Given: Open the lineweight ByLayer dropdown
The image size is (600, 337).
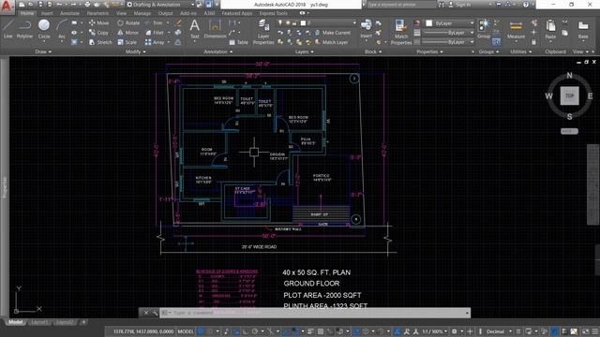Looking at the screenshot, I should pyautogui.click(x=448, y=33).
